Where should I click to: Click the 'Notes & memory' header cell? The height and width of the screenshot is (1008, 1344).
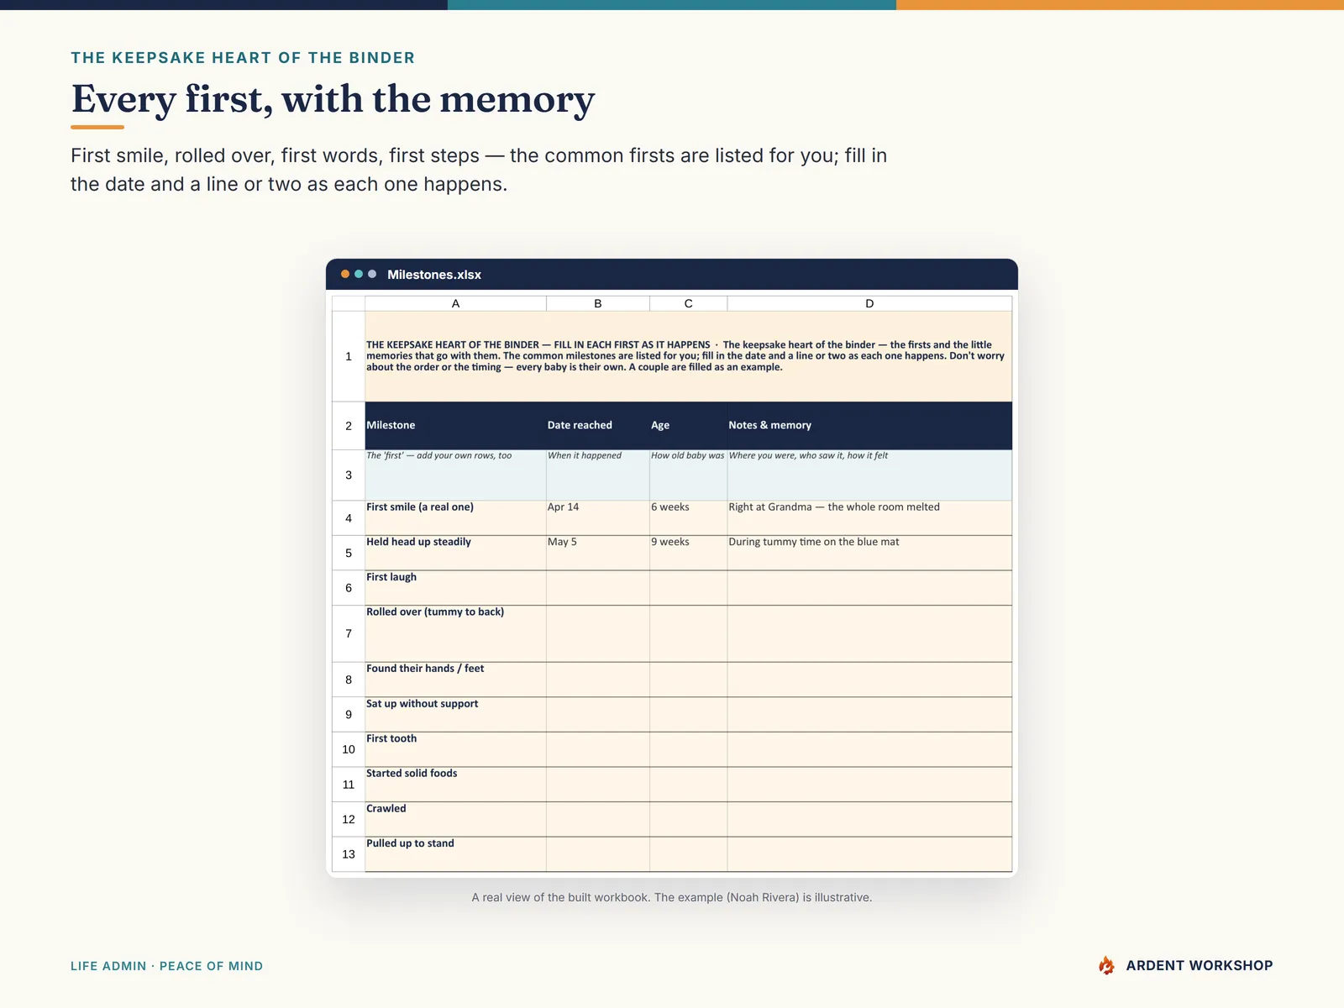click(869, 426)
